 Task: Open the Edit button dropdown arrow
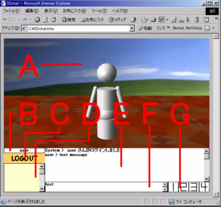(167, 20)
